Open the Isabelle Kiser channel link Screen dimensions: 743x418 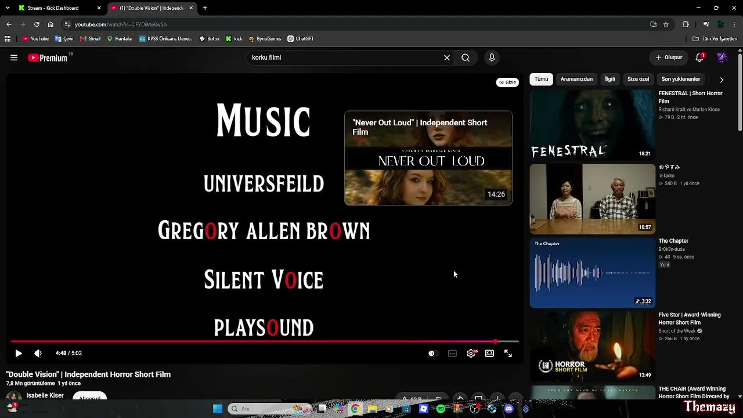tap(45, 395)
